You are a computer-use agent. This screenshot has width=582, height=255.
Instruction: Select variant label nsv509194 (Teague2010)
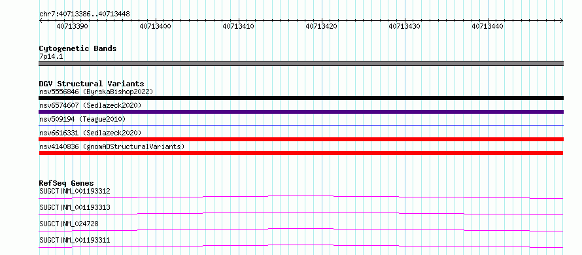82,119
